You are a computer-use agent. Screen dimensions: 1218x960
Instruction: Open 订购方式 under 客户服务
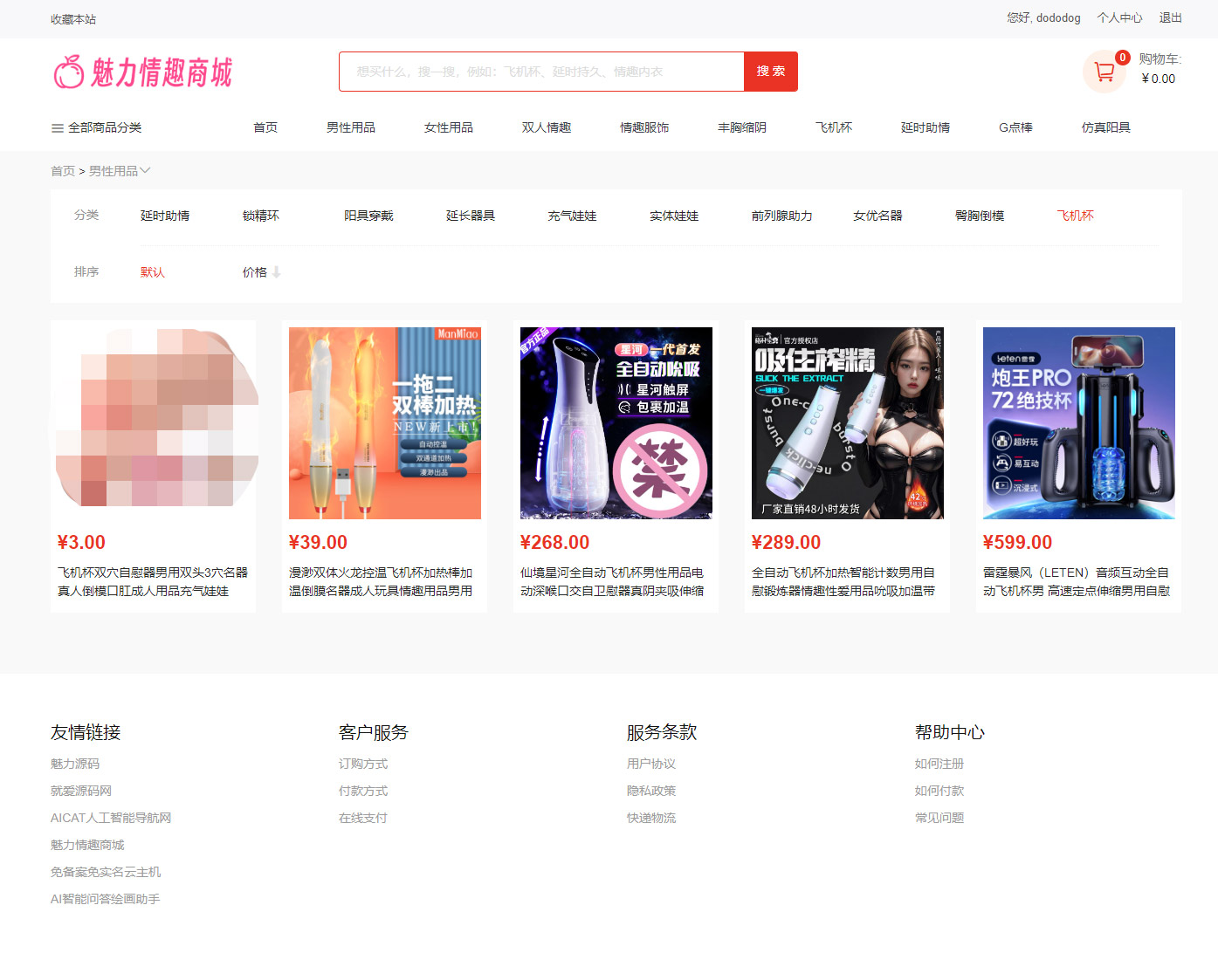(x=363, y=764)
